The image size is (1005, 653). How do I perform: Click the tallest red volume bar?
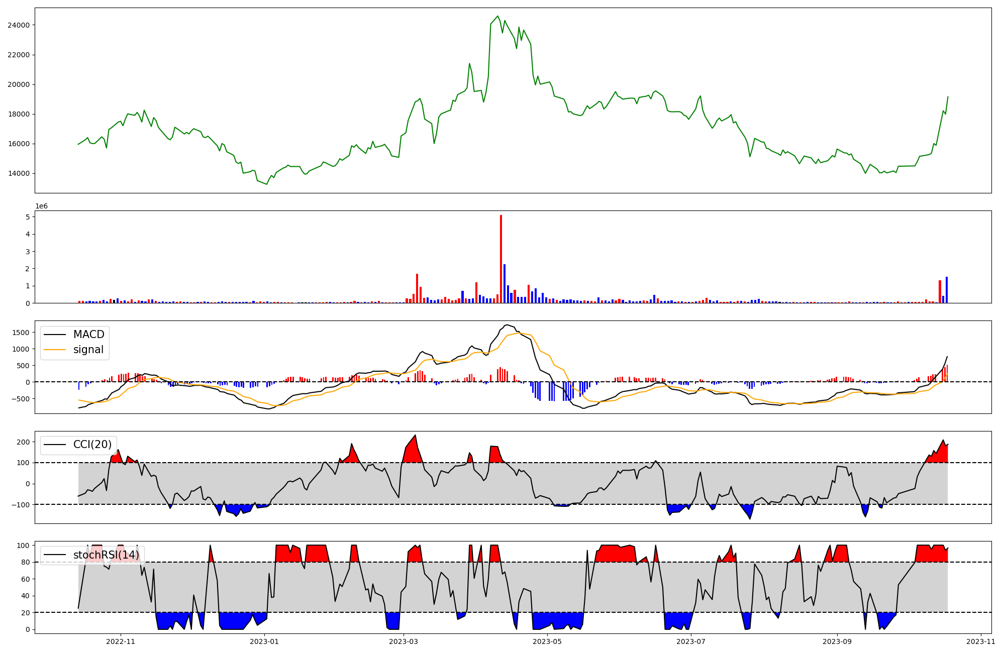(x=501, y=259)
